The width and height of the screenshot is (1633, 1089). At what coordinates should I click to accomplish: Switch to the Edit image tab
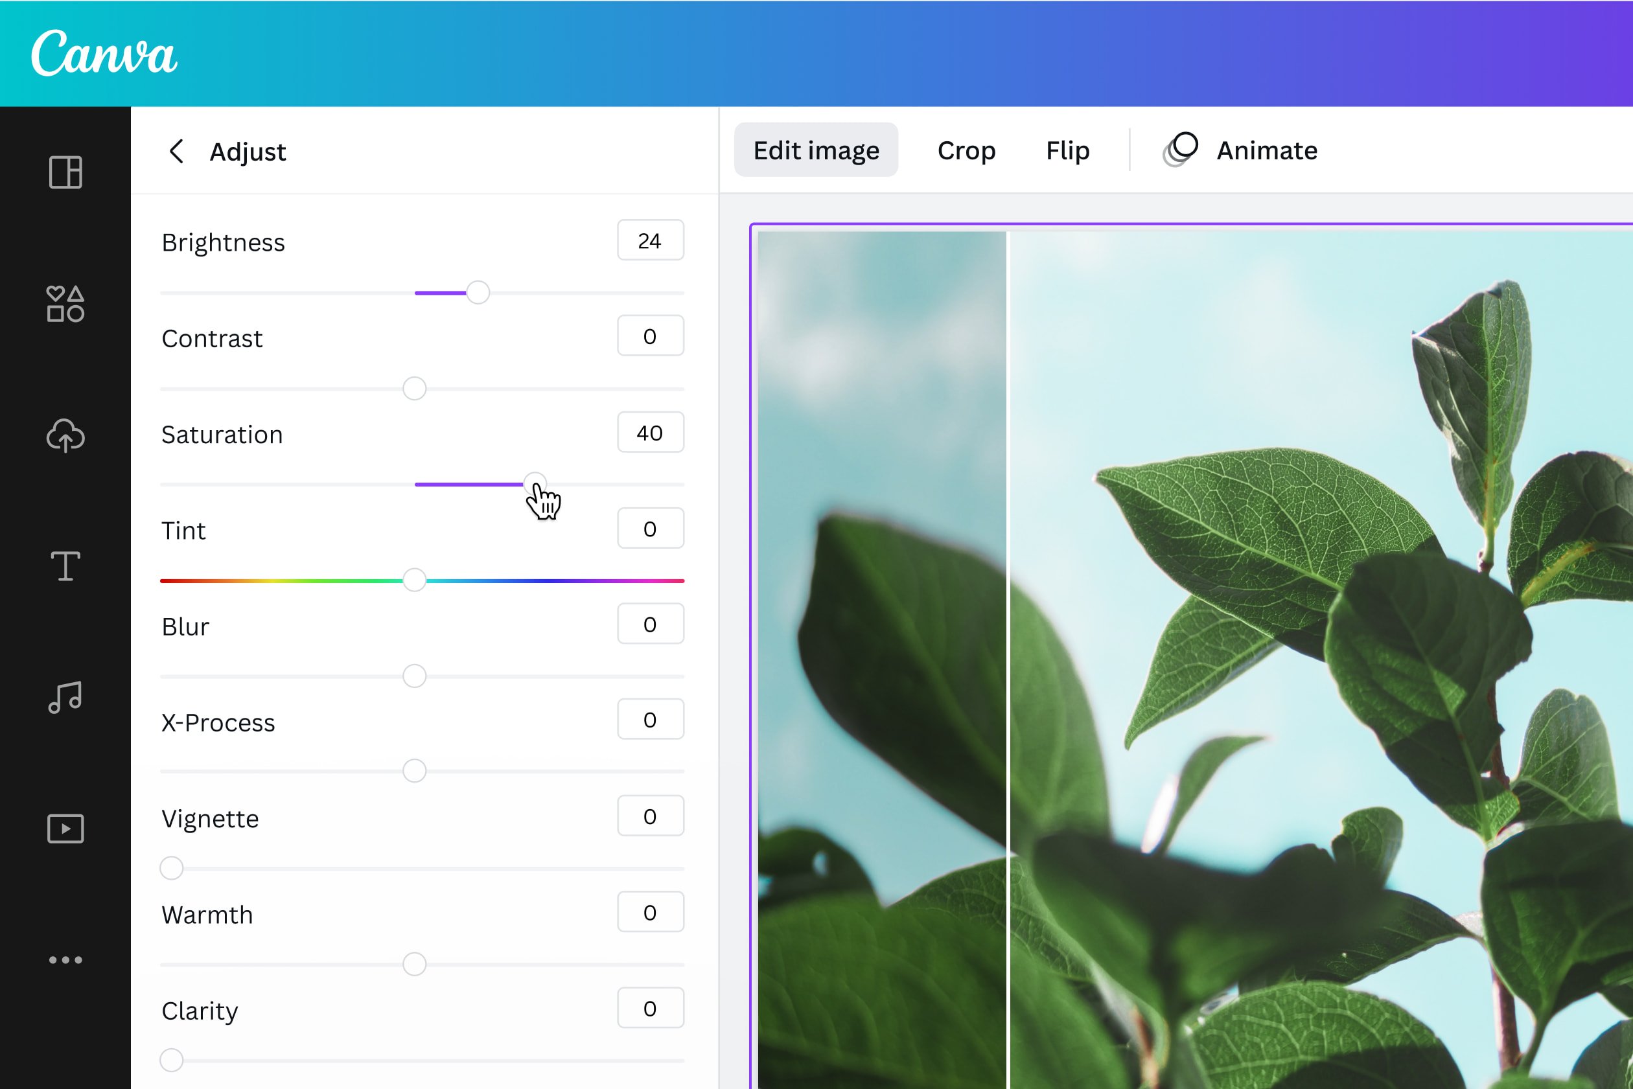(x=815, y=150)
